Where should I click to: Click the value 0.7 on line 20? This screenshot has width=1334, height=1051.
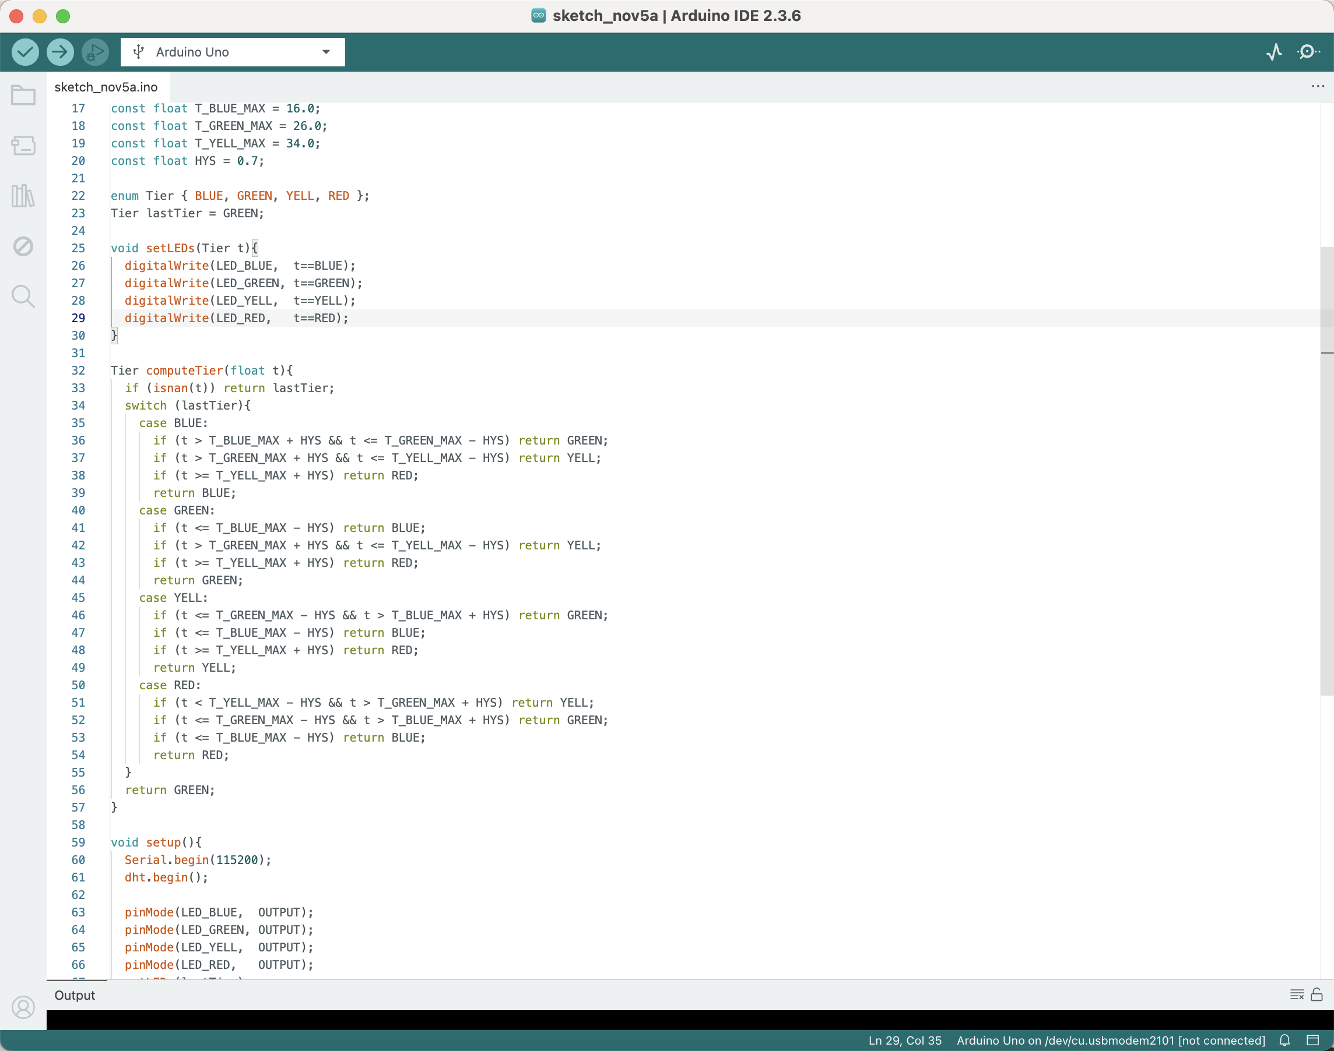pos(248,161)
